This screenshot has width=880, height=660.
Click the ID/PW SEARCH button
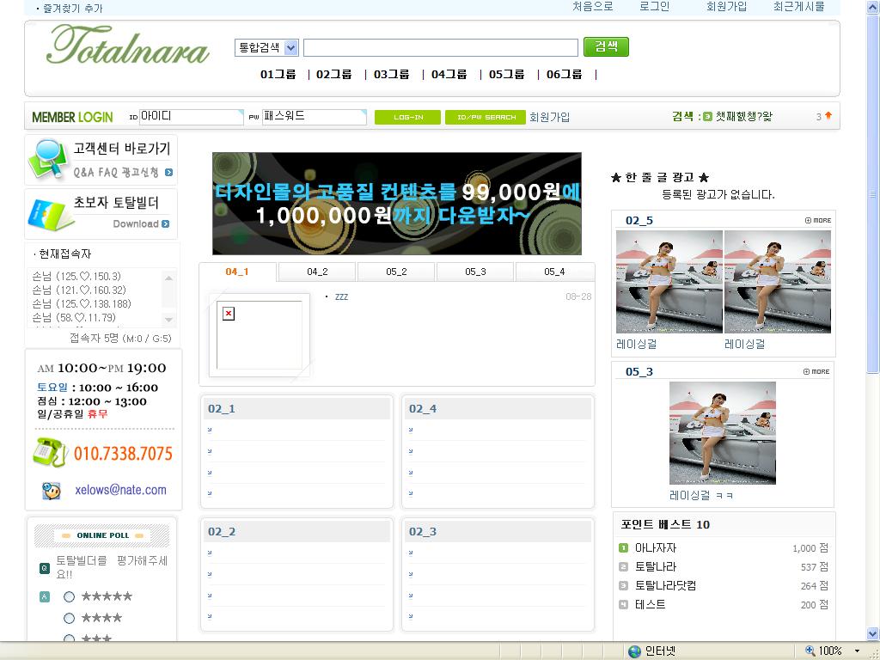(486, 117)
